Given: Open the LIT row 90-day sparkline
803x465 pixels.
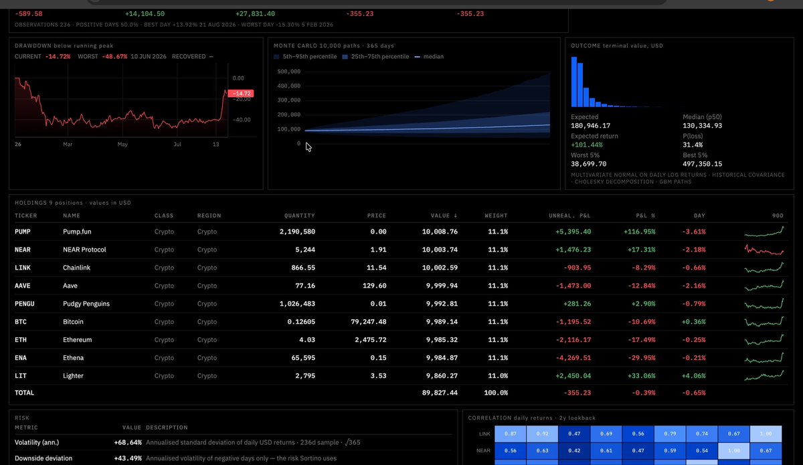Looking at the screenshot, I should click(764, 376).
